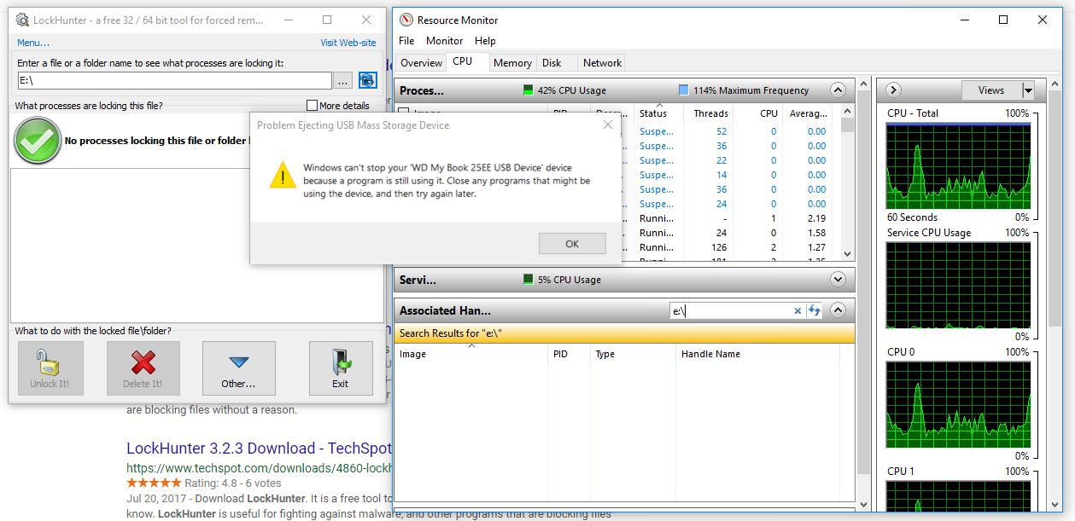Image resolution: width=1075 pixels, height=521 pixels.
Task: Switch to the Memory tab
Action: (512, 61)
